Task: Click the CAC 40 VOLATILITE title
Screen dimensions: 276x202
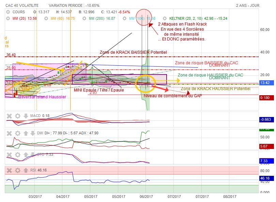Action: click(x=22, y=5)
